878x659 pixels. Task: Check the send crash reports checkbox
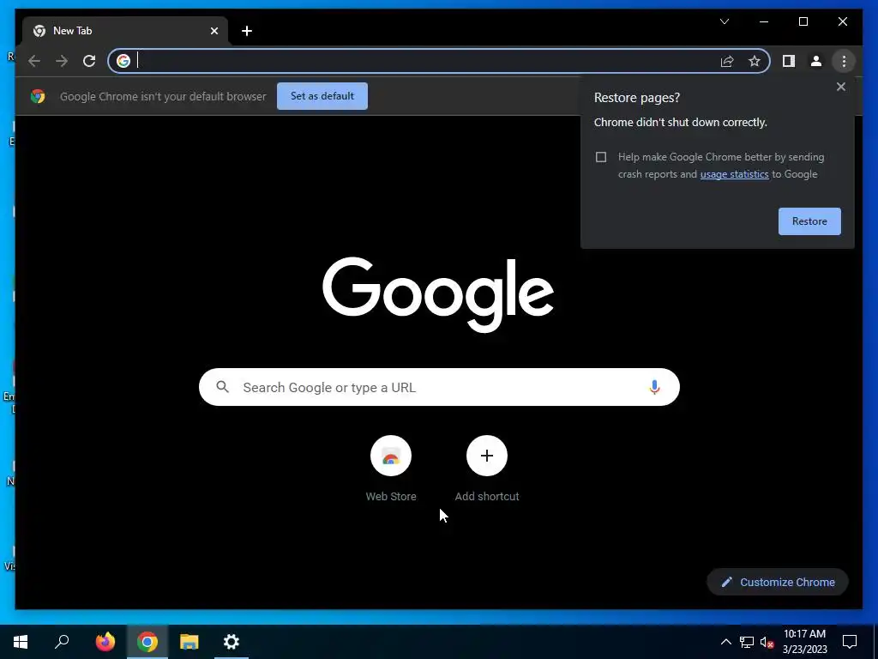[x=601, y=157]
